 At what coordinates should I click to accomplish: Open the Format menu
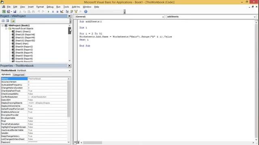coord(40,7)
